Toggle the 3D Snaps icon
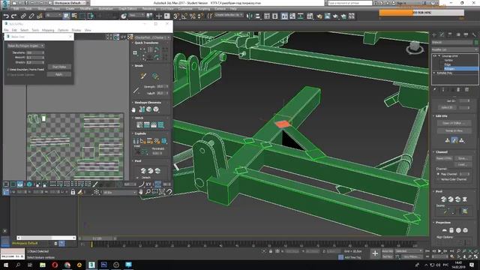This screenshot has width=480, height=270. coord(176,16)
